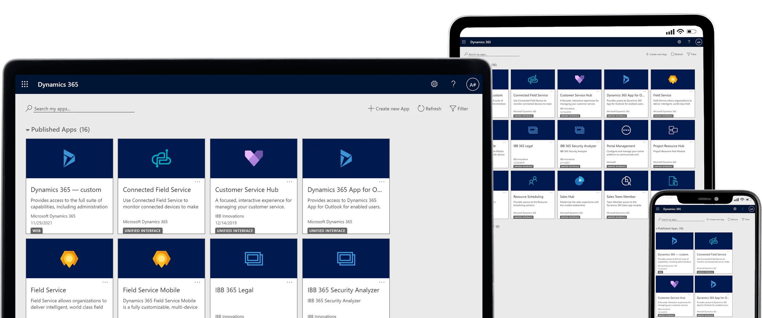Click the Field Service hexagon icon on laptop

tap(69, 259)
